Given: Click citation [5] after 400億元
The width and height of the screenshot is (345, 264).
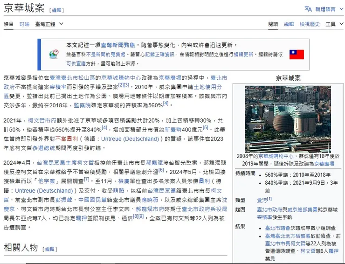Looking at the screenshot, I should click(205, 127).
